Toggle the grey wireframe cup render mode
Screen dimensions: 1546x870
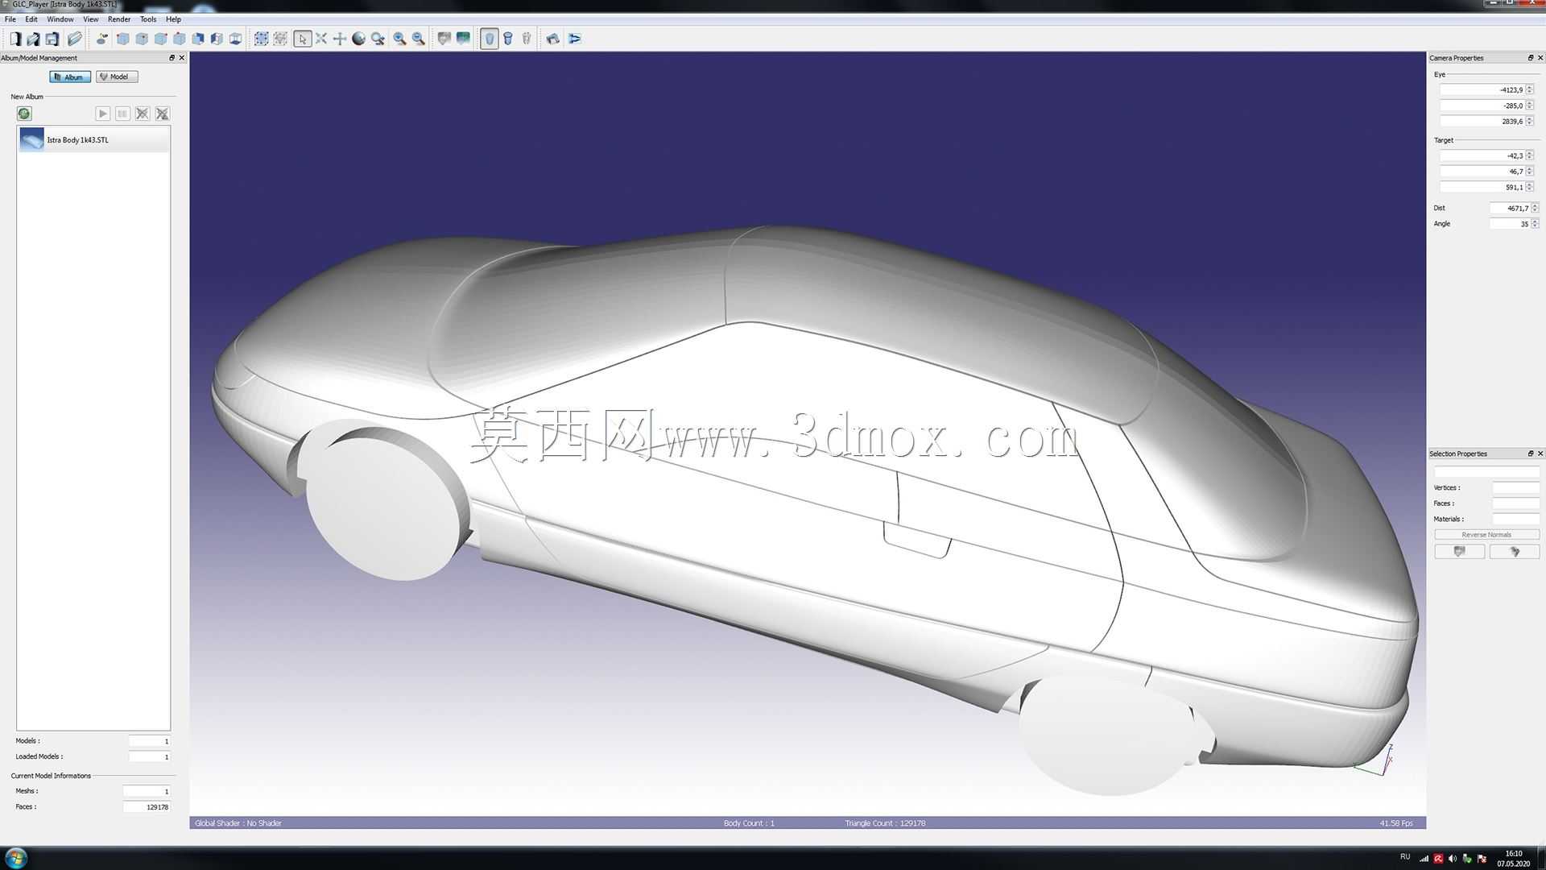coord(527,39)
